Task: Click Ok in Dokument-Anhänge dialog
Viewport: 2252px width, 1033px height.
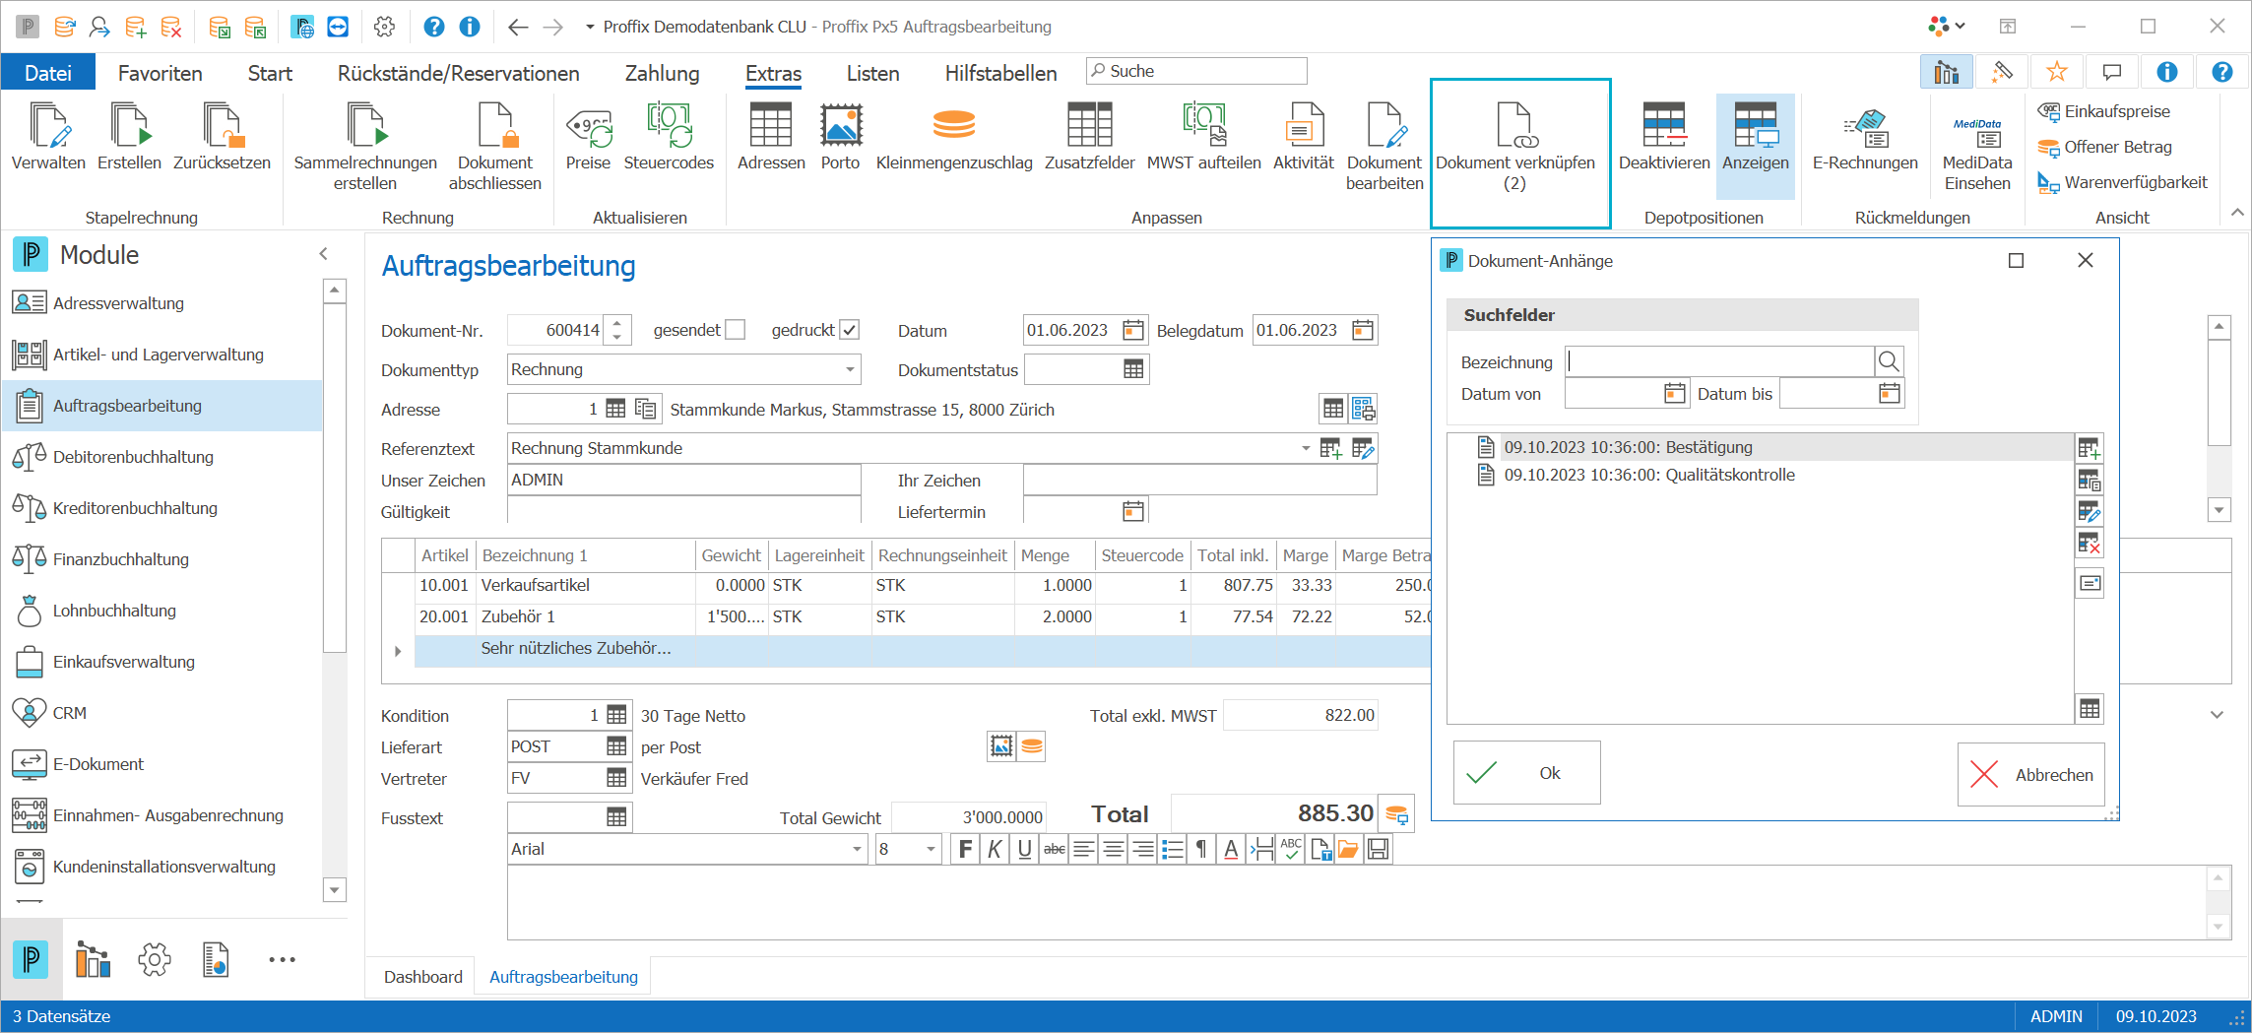Action: click(x=1526, y=773)
